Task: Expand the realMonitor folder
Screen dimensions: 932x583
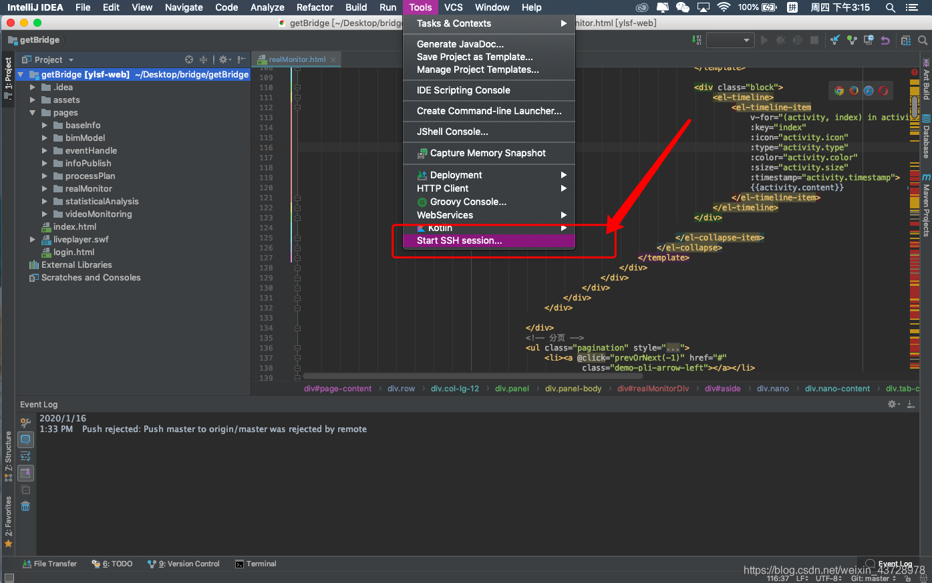Action: click(x=45, y=189)
